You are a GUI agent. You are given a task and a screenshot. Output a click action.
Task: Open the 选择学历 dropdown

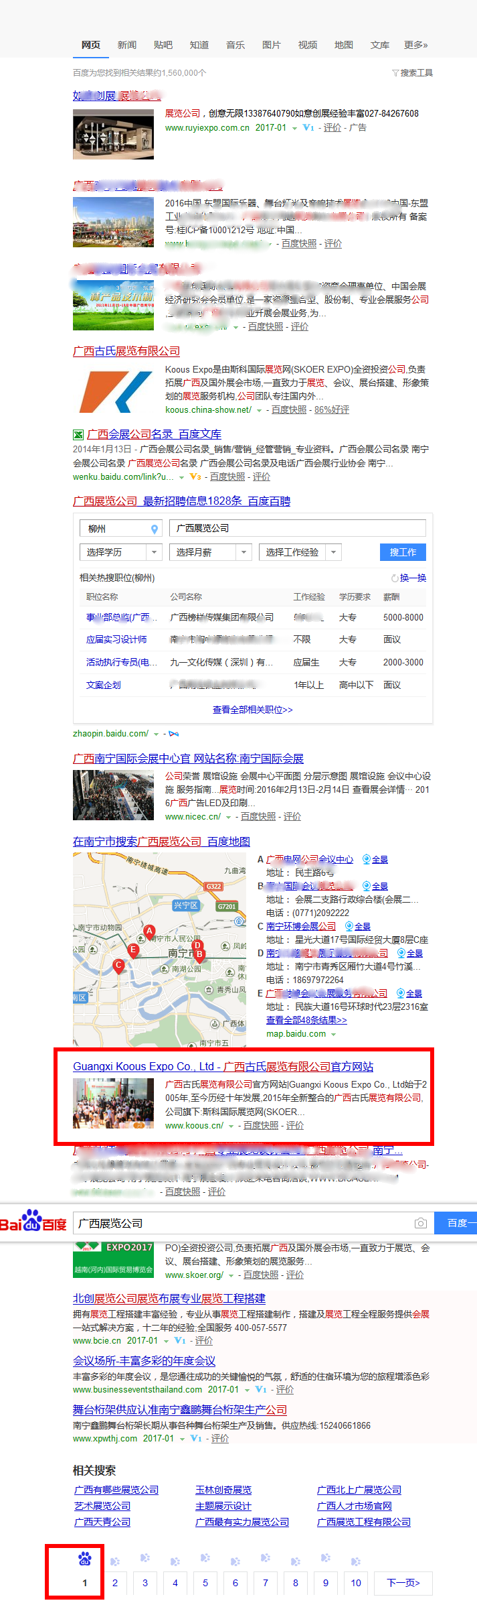(121, 552)
